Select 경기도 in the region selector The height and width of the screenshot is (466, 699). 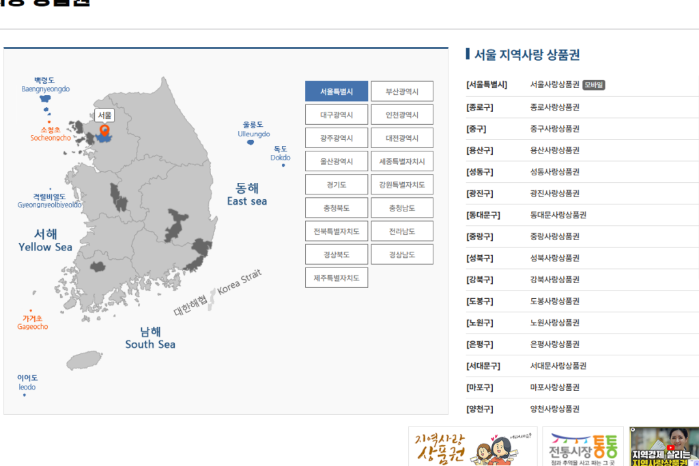click(x=336, y=184)
